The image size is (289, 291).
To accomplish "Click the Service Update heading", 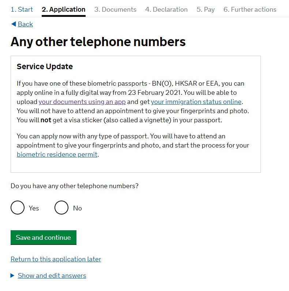I will coord(45,67).
